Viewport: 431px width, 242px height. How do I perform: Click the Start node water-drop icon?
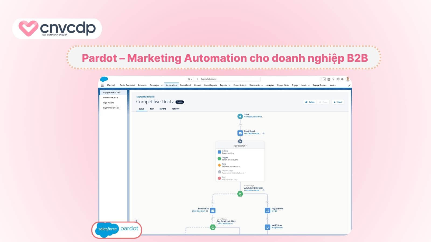tap(240, 116)
